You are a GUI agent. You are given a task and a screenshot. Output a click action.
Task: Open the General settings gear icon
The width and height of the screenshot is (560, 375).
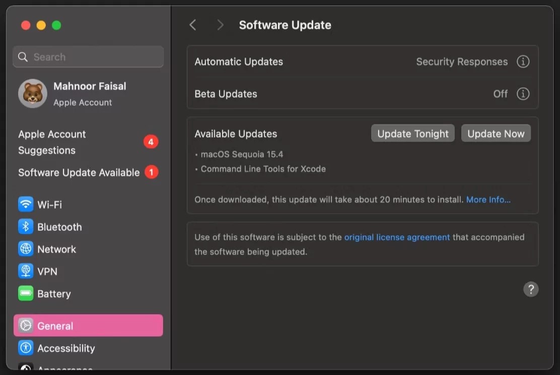(x=26, y=326)
